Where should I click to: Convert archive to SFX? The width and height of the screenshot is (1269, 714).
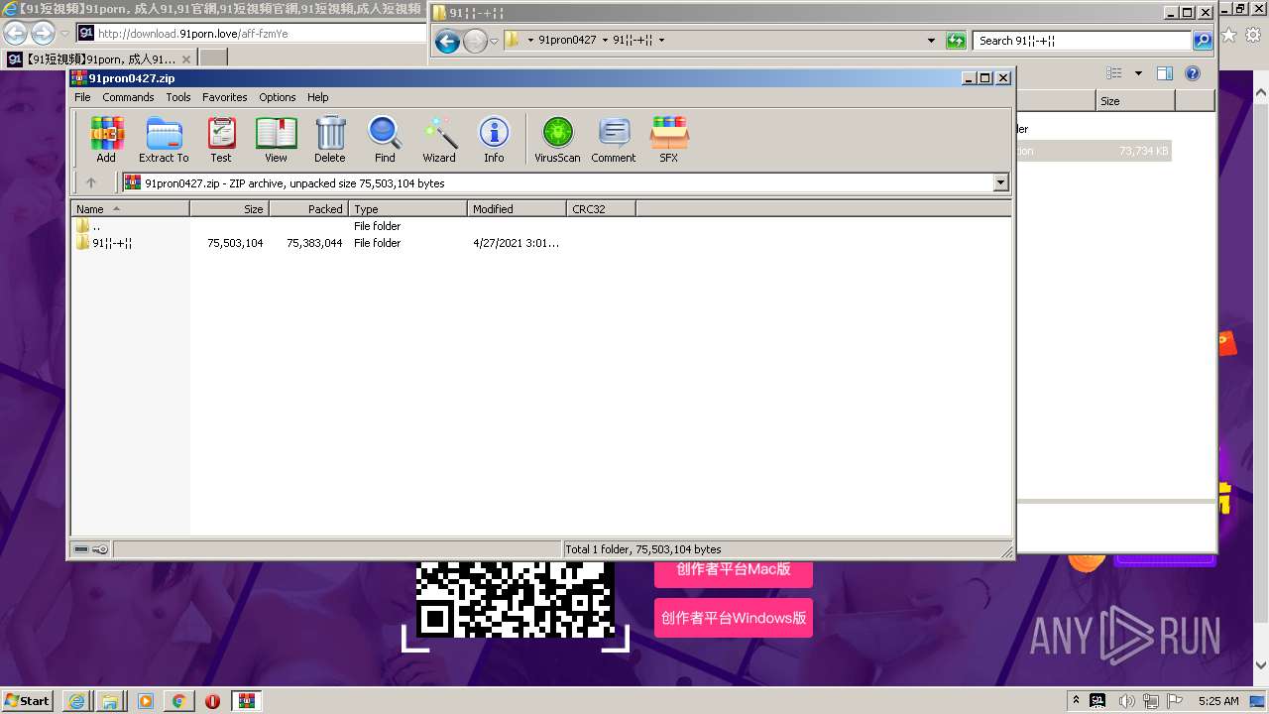click(x=669, y=139)
